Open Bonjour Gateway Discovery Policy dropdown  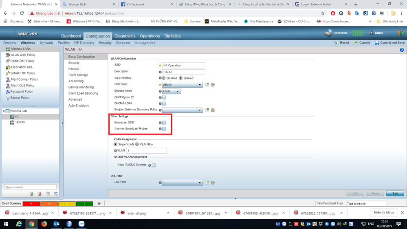coord(182,110)
